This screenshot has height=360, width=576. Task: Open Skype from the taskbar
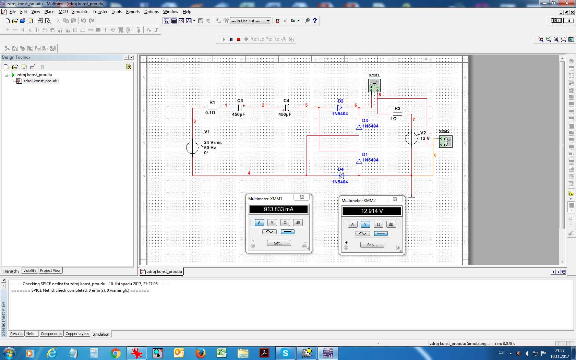285,353
